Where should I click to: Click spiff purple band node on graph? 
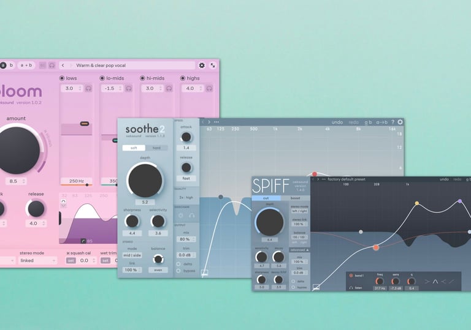pos(460,201)
